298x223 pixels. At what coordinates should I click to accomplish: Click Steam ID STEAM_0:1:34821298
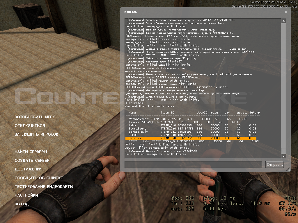[176, 132]
